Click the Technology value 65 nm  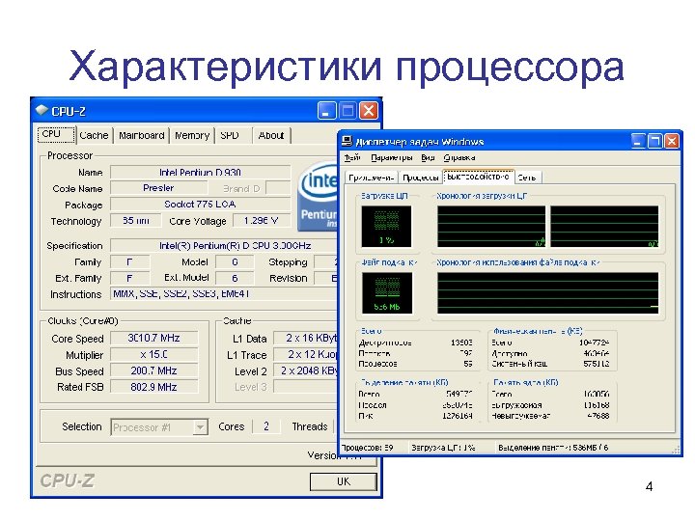pyautogui.click(x=136, y=221)
